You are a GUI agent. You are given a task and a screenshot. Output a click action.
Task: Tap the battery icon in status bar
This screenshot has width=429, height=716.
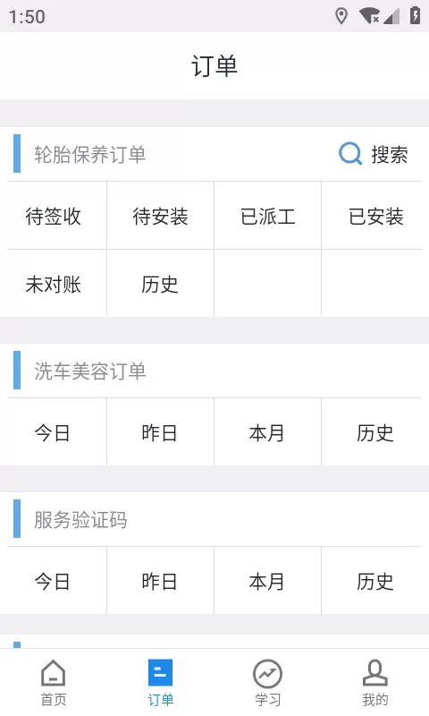tap(415, 15)
